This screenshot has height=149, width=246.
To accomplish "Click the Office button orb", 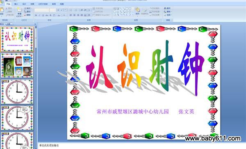I will click(1, 1).
